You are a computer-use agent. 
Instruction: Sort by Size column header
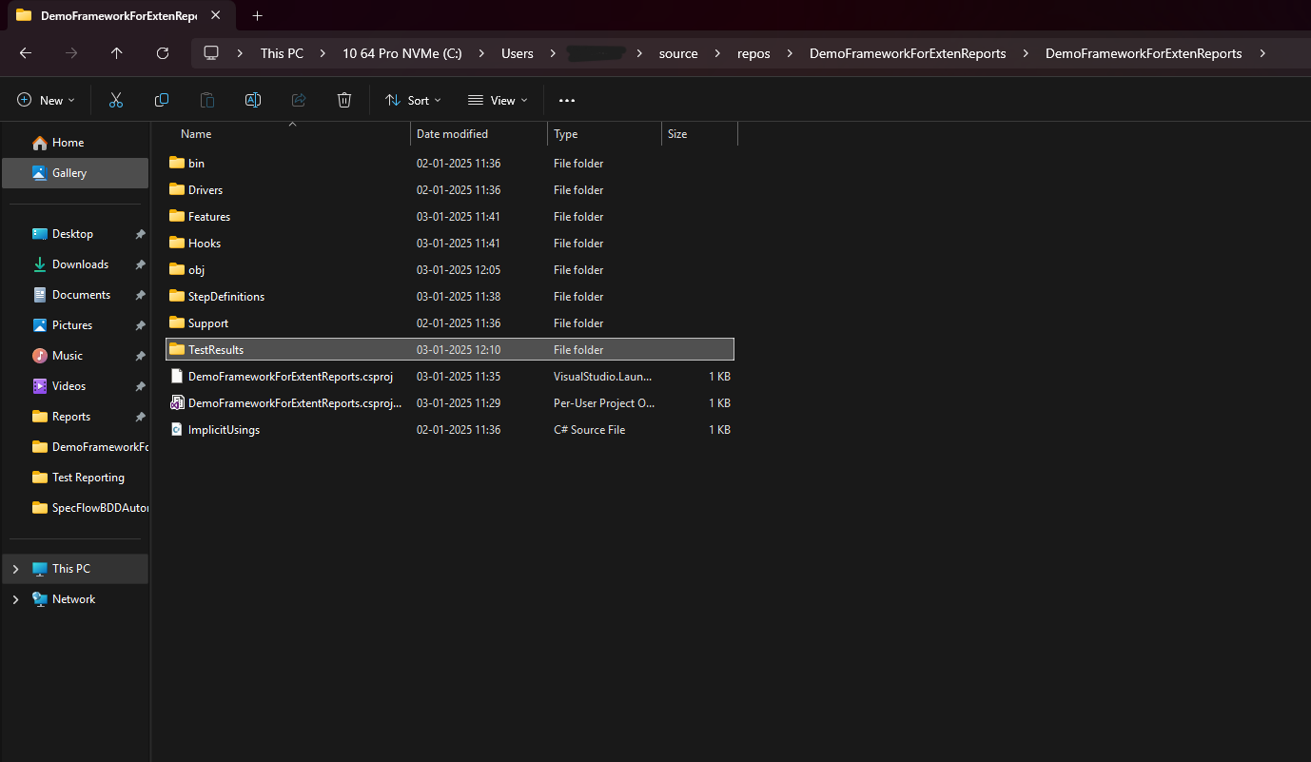click(699, 134)
